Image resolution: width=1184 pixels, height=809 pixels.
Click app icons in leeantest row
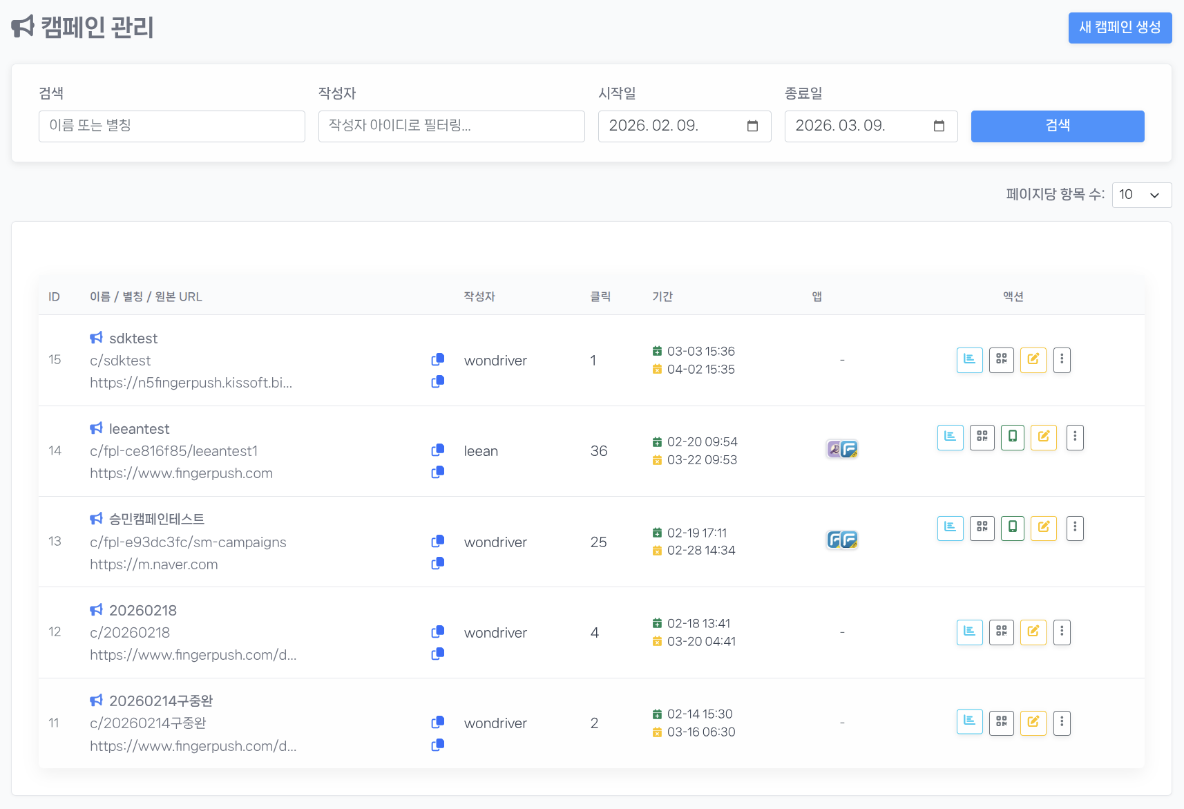(x=842, y=450)
